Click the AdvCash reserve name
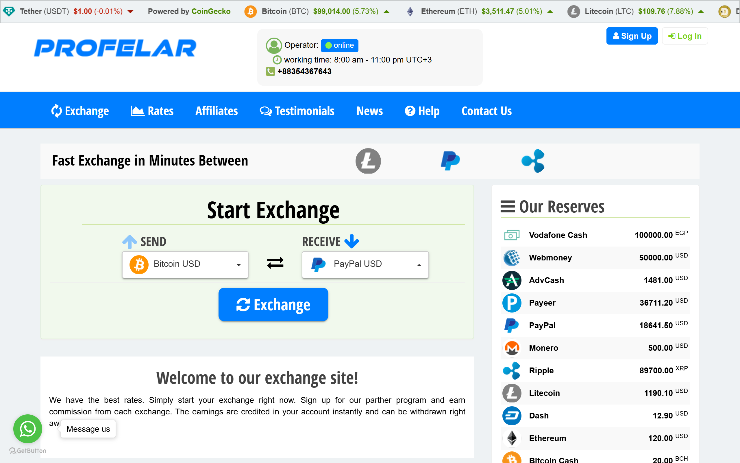The image size is (740, 463). click(x=546, y=280)
